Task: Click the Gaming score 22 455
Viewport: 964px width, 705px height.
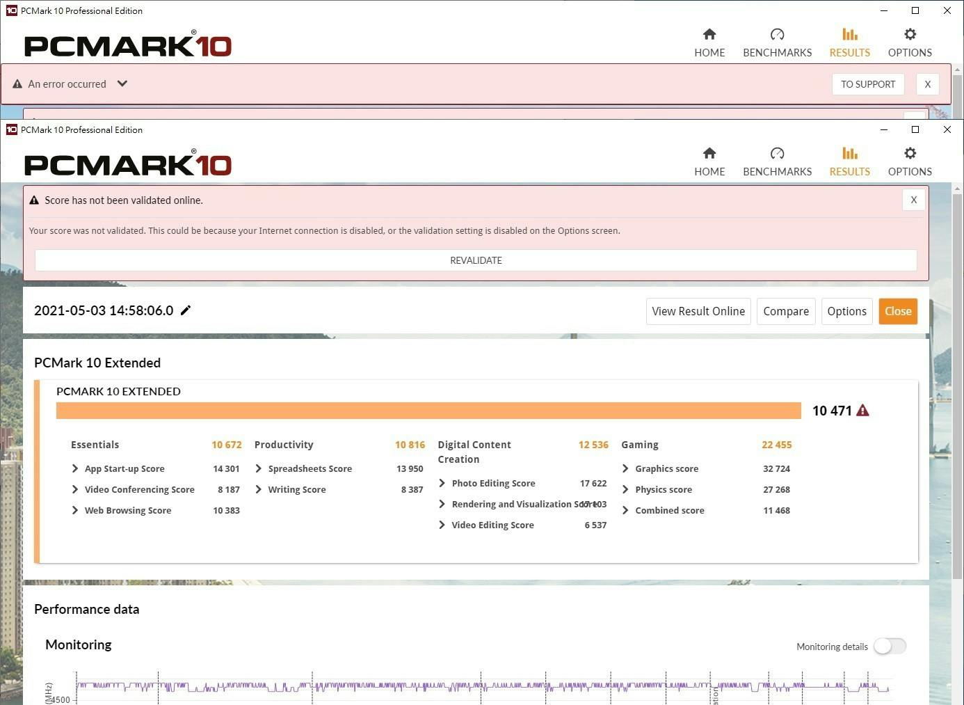Action: coord(776,445)
